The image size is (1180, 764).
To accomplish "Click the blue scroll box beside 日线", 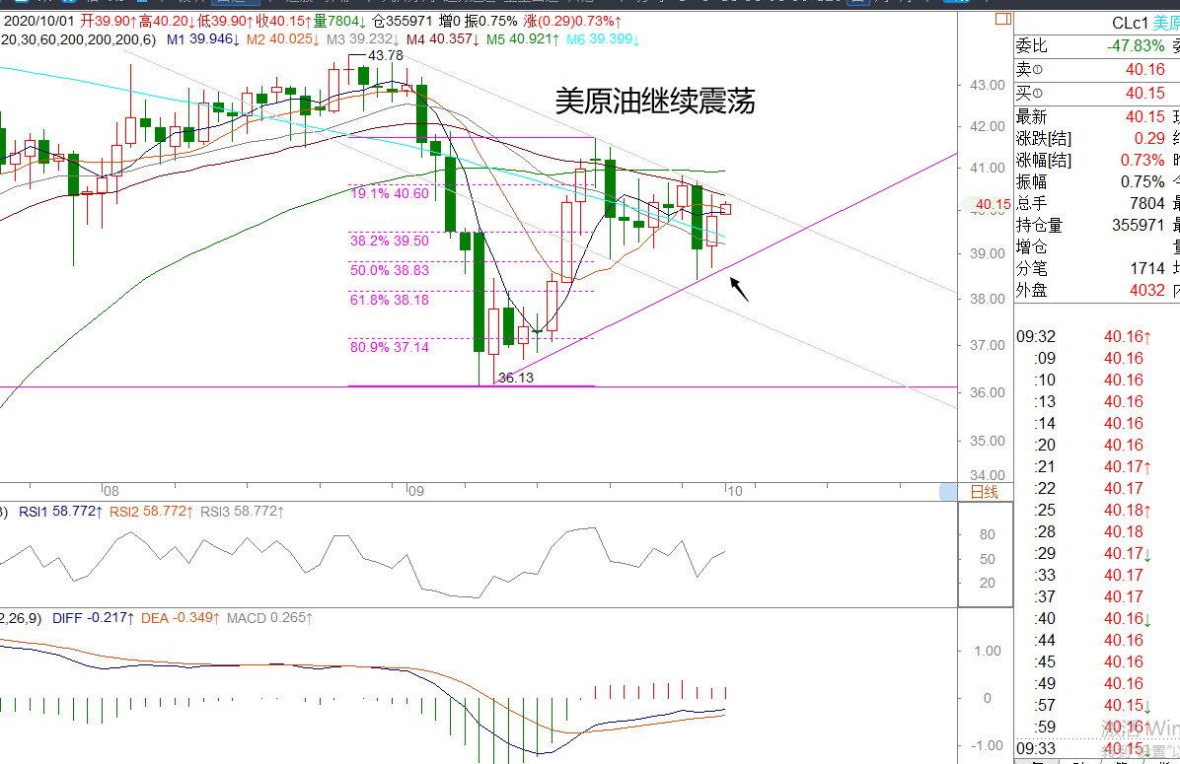I will point(948,492).
